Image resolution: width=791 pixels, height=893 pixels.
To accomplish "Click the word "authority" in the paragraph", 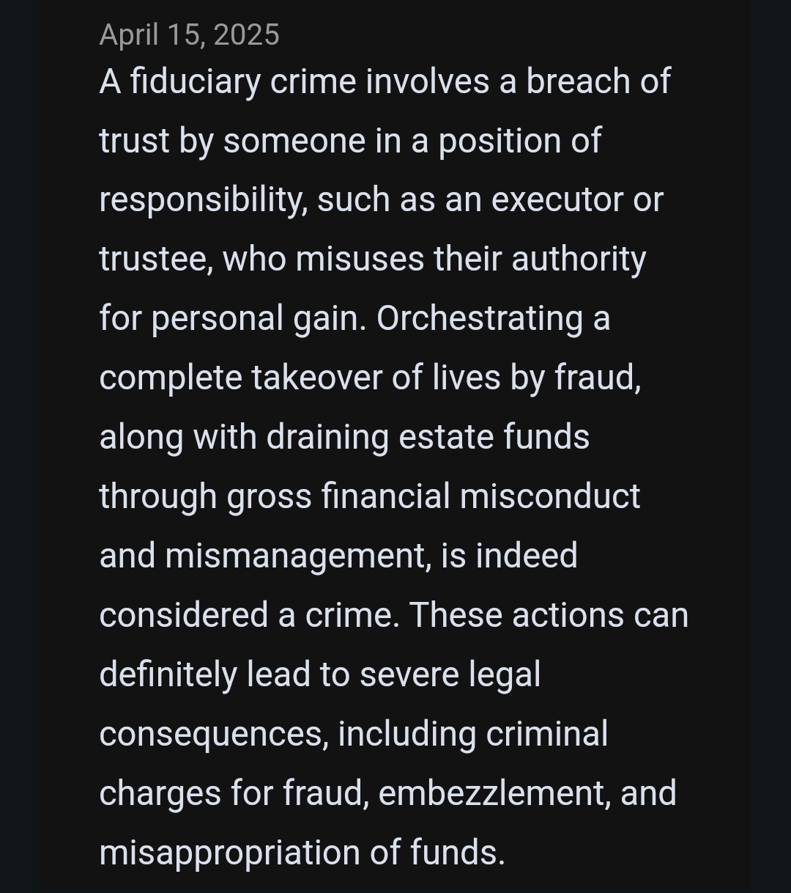I will coord(579,260).
